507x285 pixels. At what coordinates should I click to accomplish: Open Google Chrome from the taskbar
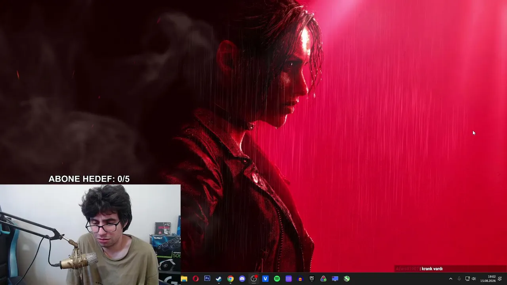tap(231, 279)
